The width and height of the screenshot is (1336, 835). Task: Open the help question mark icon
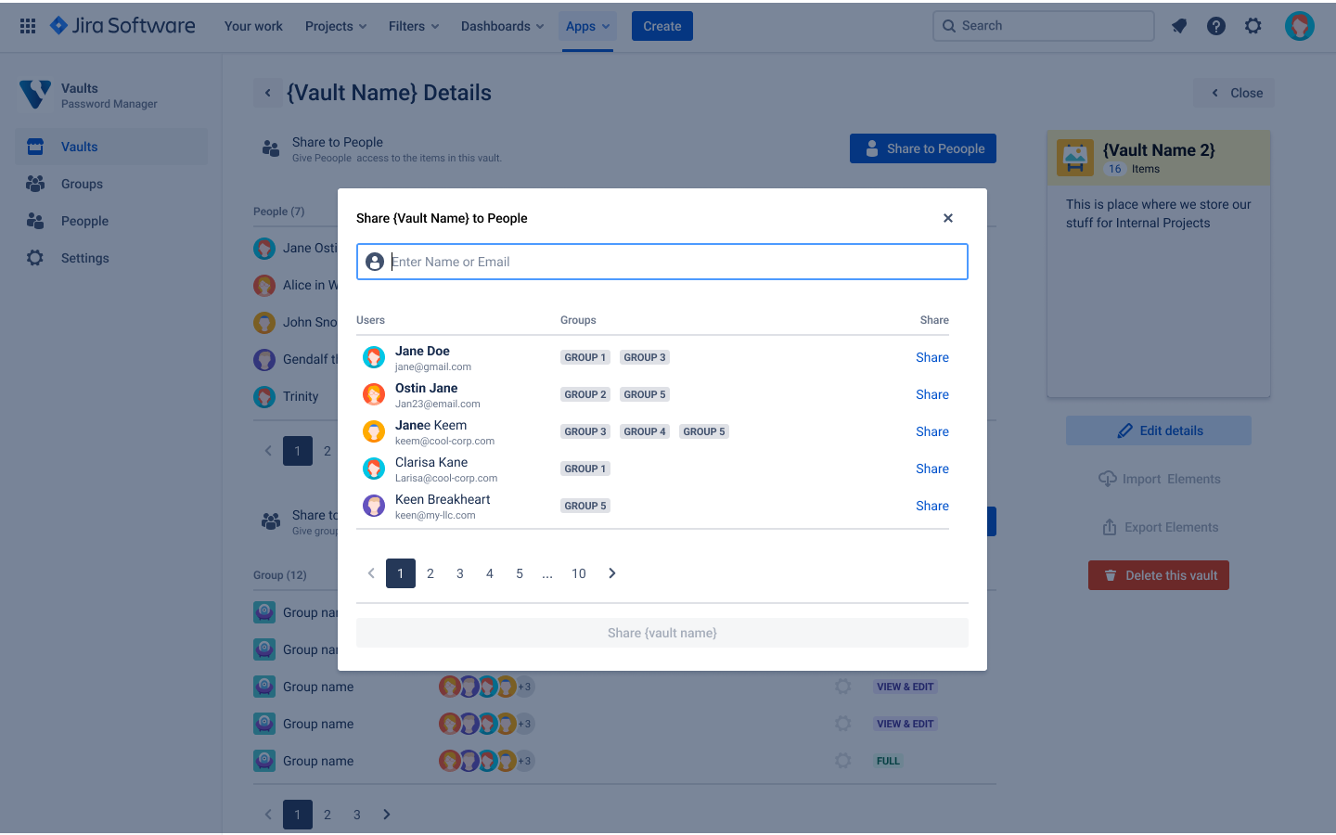(1216, 26)
